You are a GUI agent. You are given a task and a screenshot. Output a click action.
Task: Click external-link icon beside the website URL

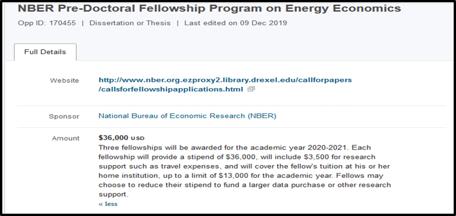pos(251,89)
